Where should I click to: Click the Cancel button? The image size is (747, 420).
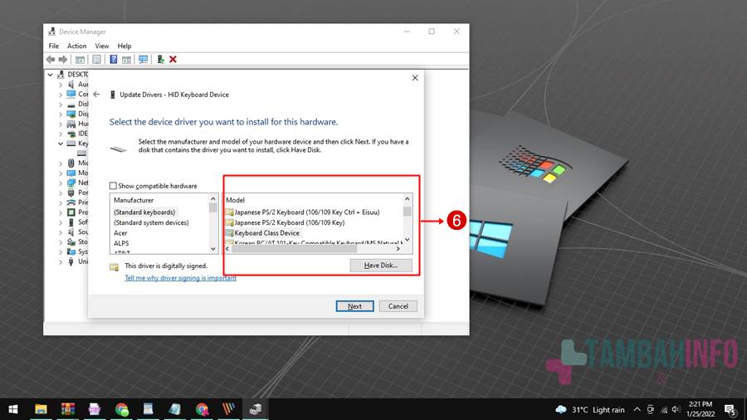click(398, 306)
